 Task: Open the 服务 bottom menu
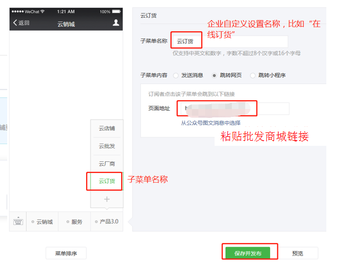[74, 222]
